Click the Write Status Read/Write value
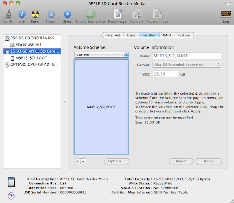This screenshot has height=203, width=234. click(x=163, y=184)
